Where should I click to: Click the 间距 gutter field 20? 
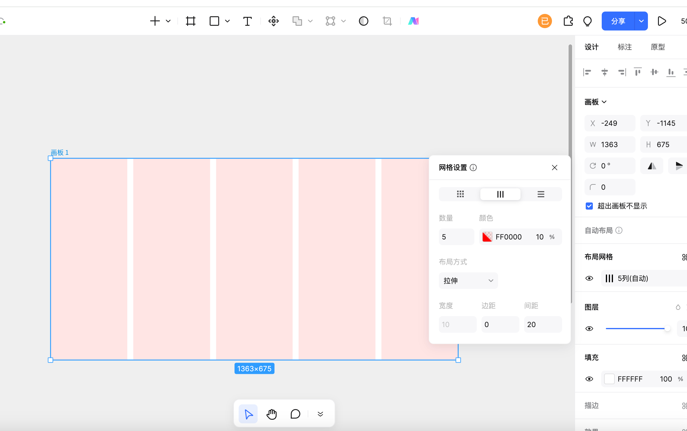point(543,324)
